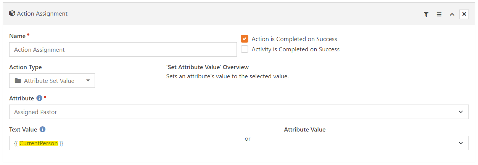This screenshot has width=478, height=165.
Task: Click the Action Assignment header title
Action: [42, 13]
